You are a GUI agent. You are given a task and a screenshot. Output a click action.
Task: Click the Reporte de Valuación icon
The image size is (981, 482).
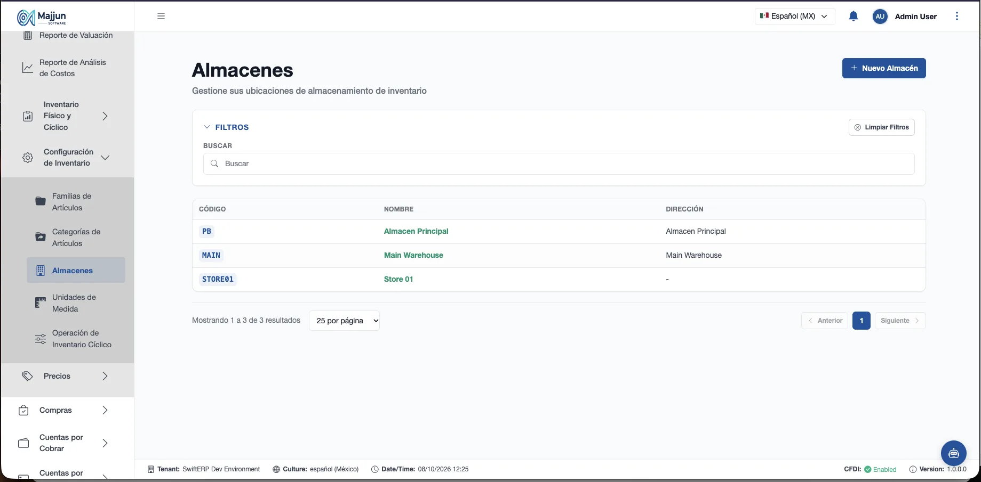click(x=28, y=36)
